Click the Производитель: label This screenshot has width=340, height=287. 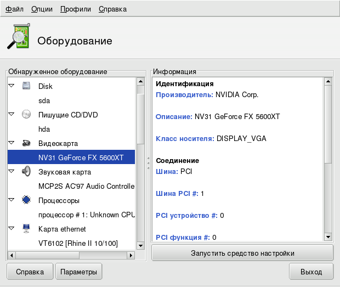[184, 95]
